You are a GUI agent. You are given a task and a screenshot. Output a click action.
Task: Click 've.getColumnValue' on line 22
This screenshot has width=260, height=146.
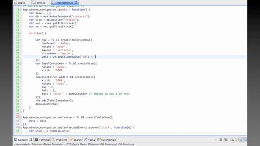(x=66, y=57)
